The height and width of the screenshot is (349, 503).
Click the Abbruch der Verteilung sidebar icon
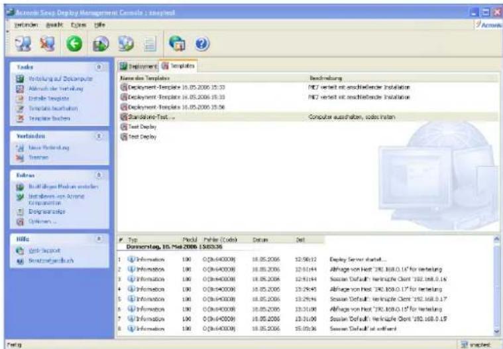[20, 89]
